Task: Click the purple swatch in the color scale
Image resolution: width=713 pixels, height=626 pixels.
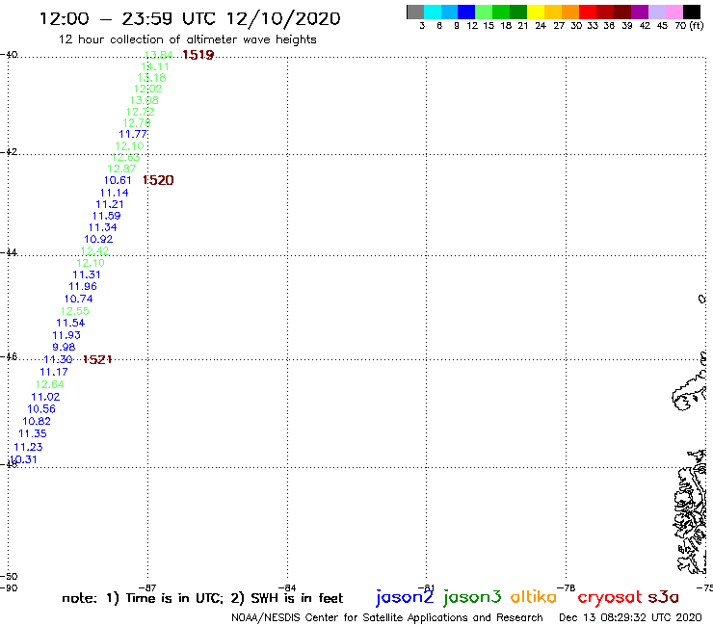Action: (x=640, y=12)
